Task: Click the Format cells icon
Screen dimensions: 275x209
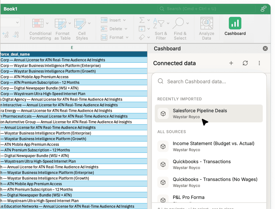Action: coord(104,37)
